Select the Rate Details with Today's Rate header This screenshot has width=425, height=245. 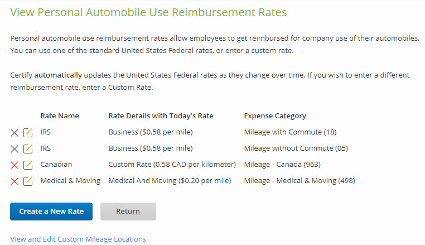161,116
